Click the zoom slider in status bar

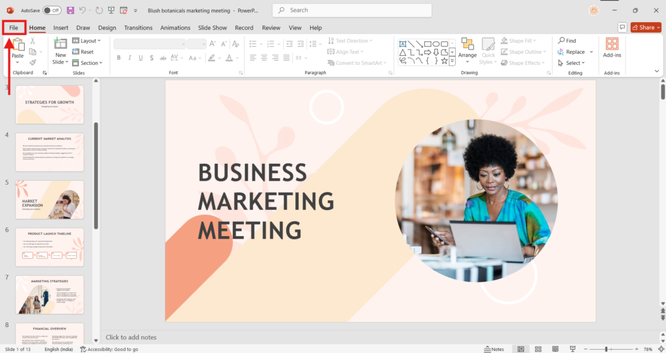(606, 349)
